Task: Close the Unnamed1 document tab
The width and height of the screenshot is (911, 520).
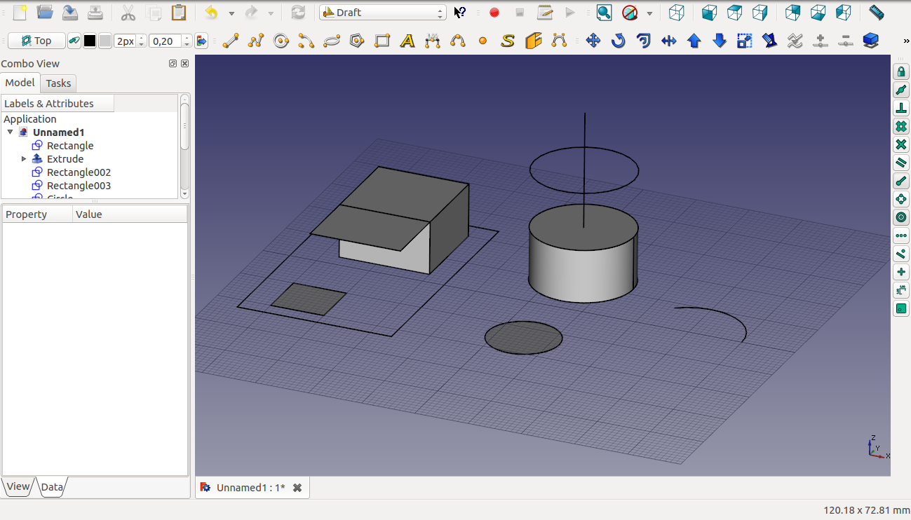Action: coord(297,488)
